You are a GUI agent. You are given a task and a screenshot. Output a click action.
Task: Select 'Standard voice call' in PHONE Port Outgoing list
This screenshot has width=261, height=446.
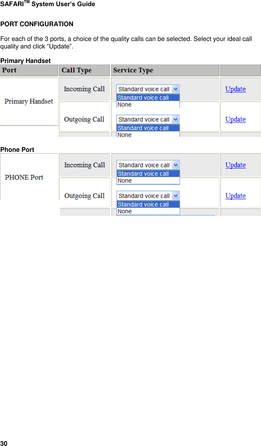[143, 204]
